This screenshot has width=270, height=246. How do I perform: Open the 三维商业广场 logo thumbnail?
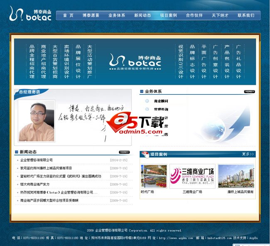pyautogui.click(x=192, y=176)
